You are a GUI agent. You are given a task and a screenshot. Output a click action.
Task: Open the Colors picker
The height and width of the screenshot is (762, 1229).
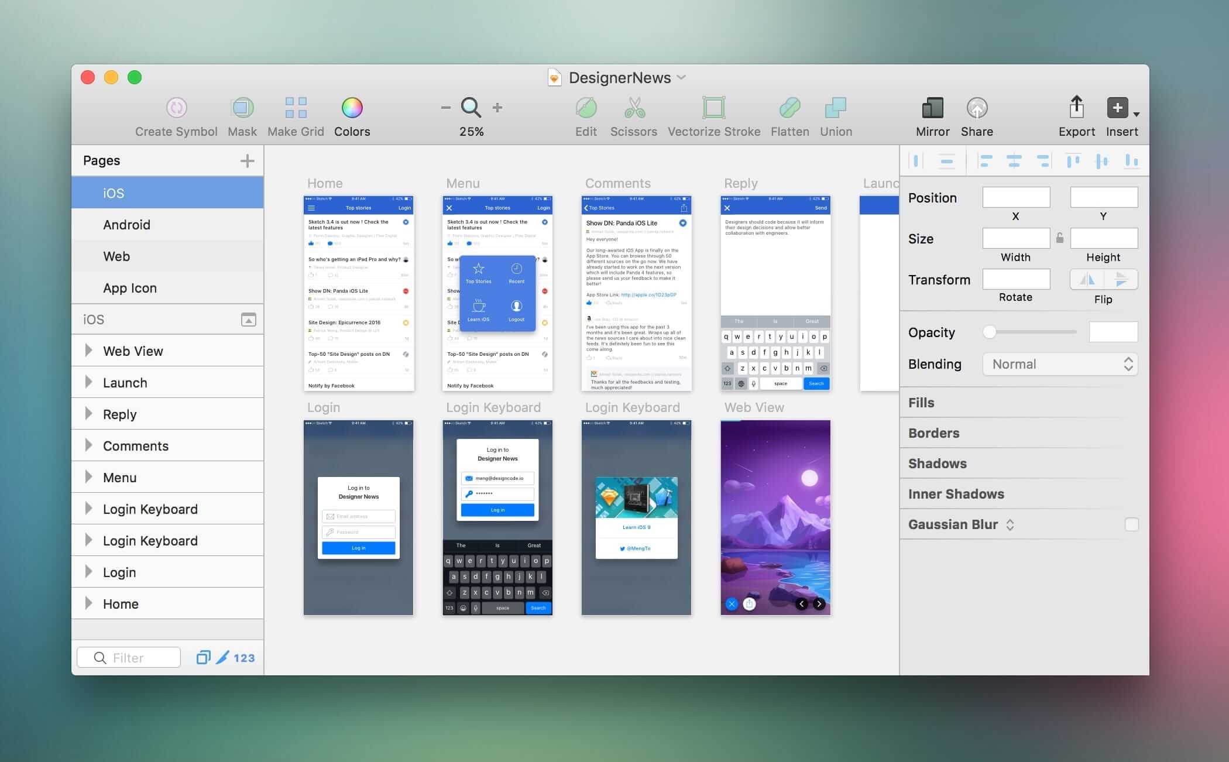point(352,114)
